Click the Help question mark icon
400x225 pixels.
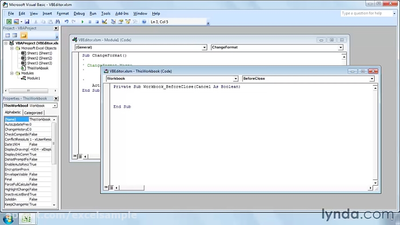pyautogui.click(x=144, y=21)
